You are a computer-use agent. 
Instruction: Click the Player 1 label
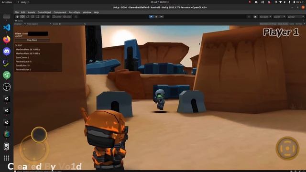tap(281, 32)
